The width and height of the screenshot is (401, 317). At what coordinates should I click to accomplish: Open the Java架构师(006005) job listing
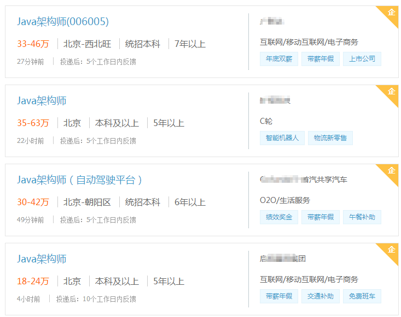[63, 22]
